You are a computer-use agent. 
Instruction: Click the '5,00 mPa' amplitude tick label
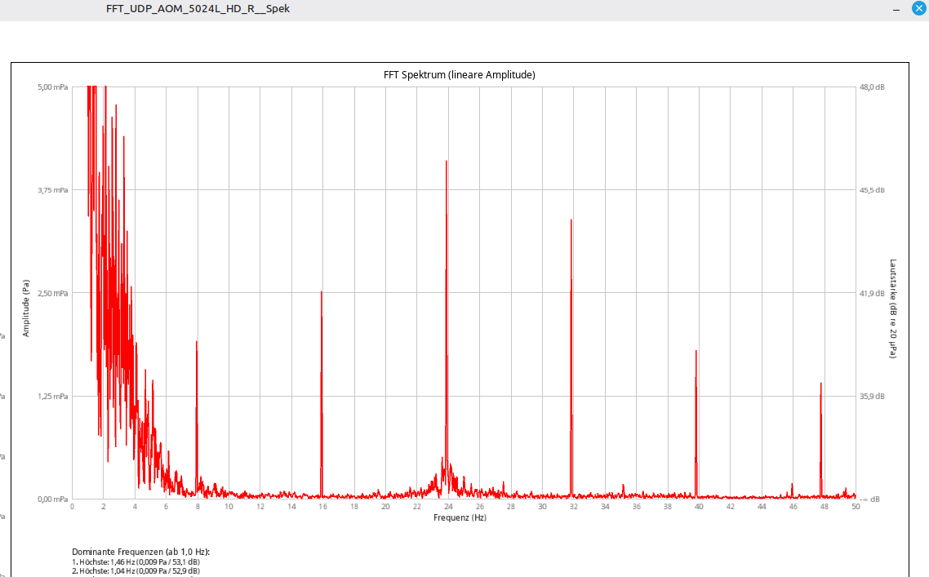[53, 87]
